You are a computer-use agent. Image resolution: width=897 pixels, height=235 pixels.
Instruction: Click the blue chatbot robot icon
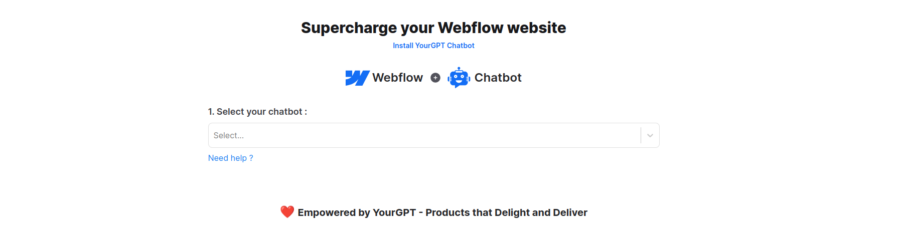click(459, 78)
